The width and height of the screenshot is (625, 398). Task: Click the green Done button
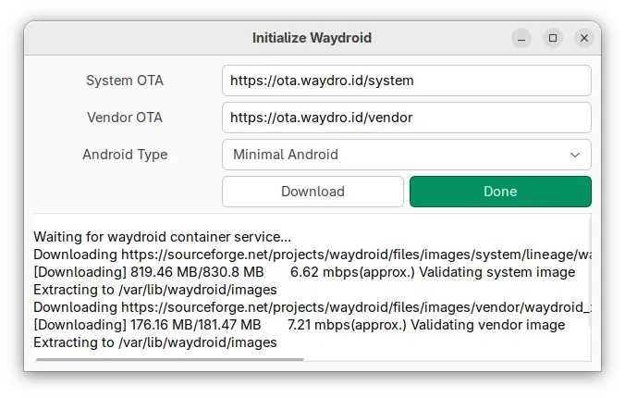[x=500, y=192]
